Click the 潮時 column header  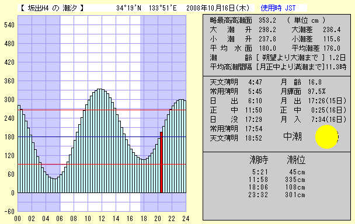pos(259,160)
